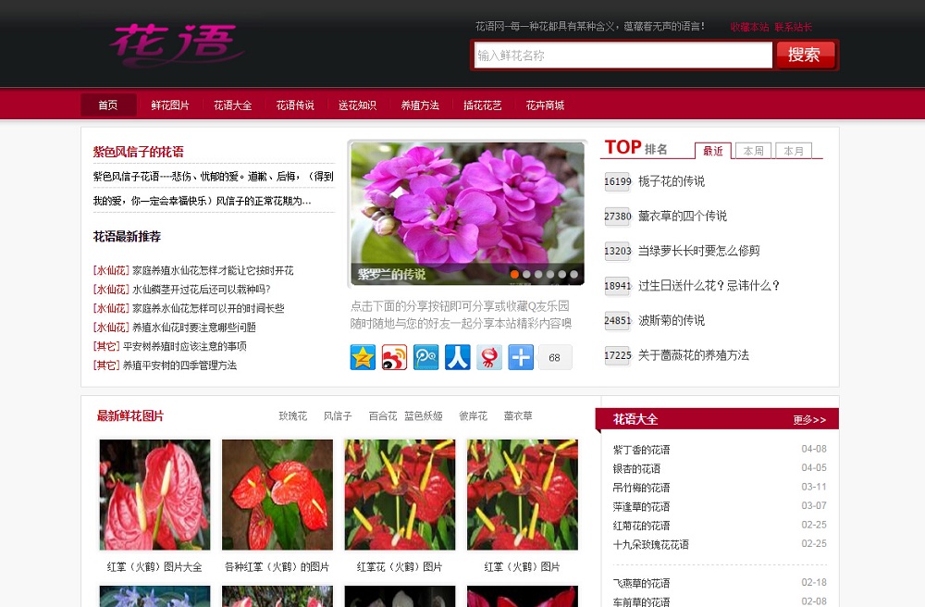Viewport: 925px width, 607px height.
Task: Open the 各种红掌（火鹤）的图片 thumbnail
Action: (x=277, y=494)
